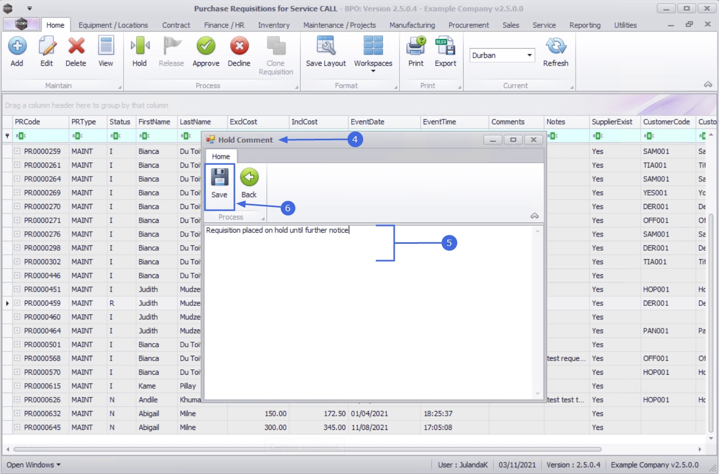Collapse the Hold Comment ribbon chevron
Image resolution: width=719 pixels, height=474 pixels.
click(535, 216)
